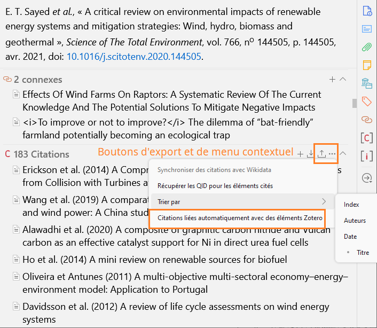
Task: Click the export citations upload icon
Action: (321, 154)
